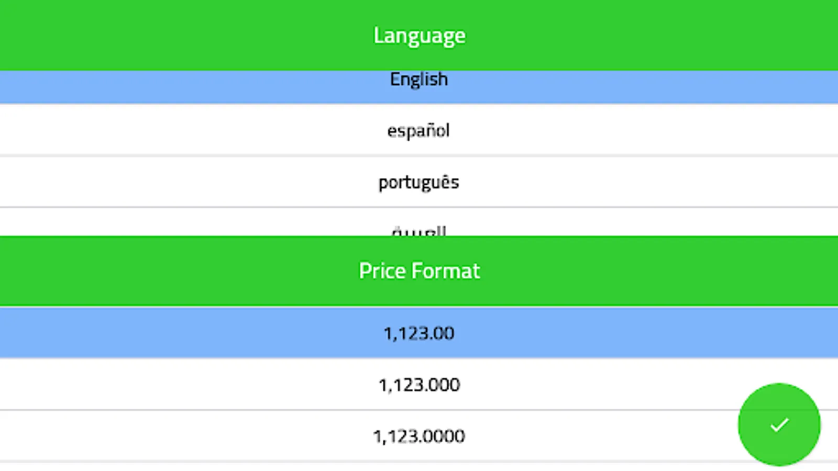Viewport: 838px width, 471px height.
Task: Set prices to show four decimals
Action: [418, 435]
